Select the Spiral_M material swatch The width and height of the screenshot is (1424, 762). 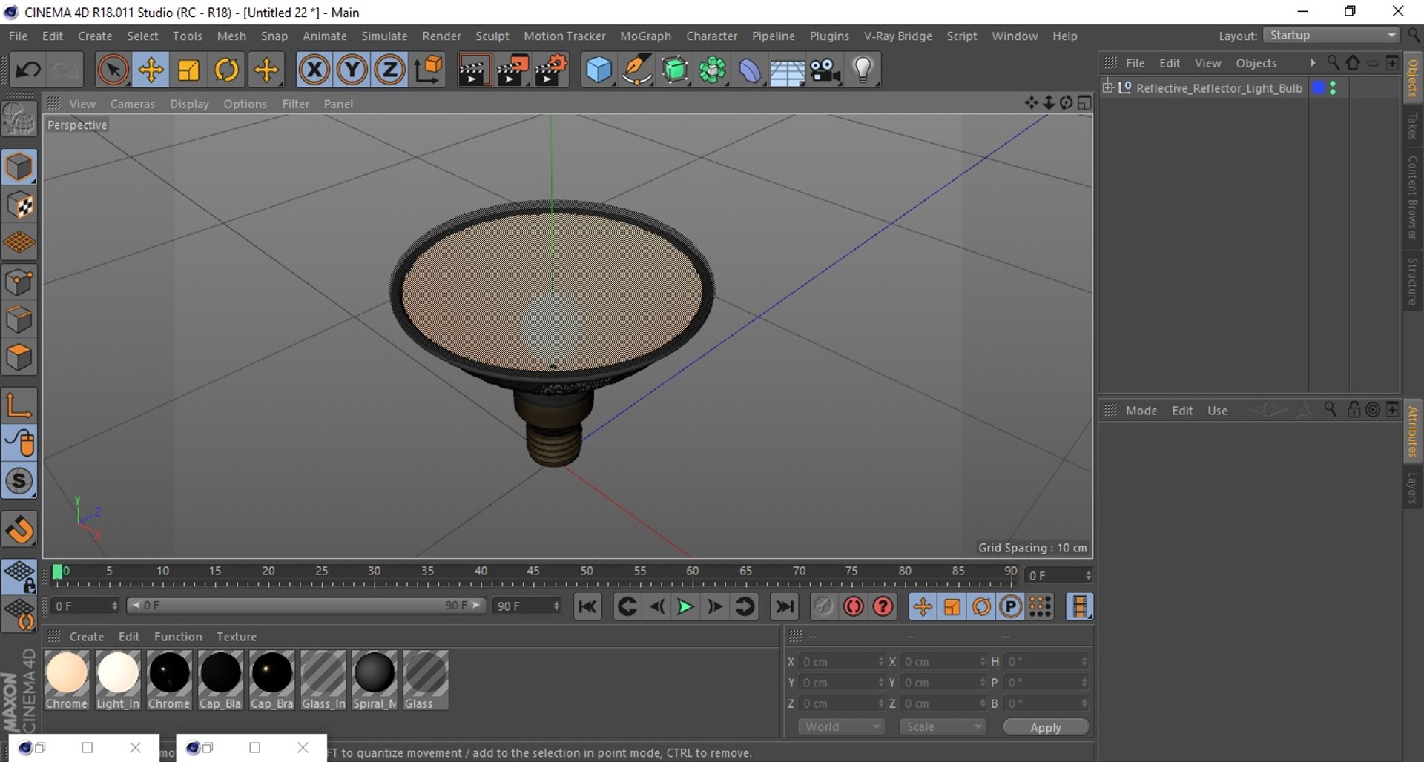coord(374,680)
